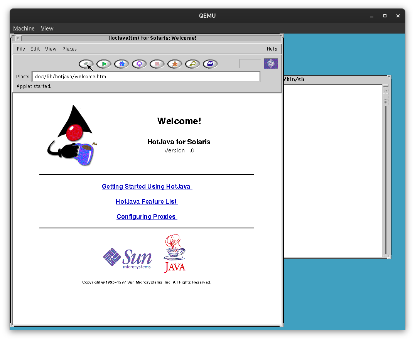Open the Help menu

point(272,49)
